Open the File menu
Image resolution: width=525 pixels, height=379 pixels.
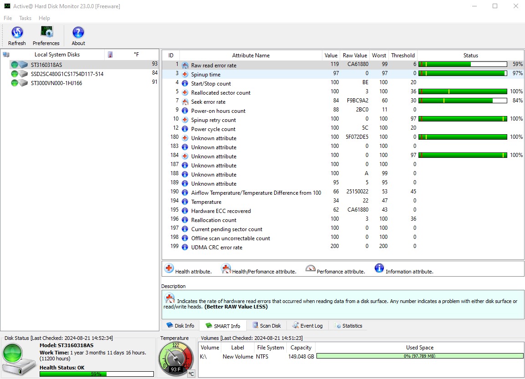[x=8, y=18]
